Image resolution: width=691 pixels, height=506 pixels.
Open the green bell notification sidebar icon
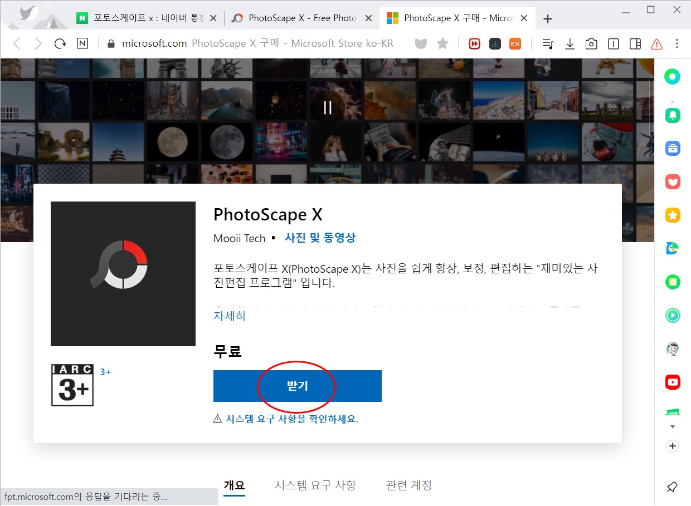673,115
